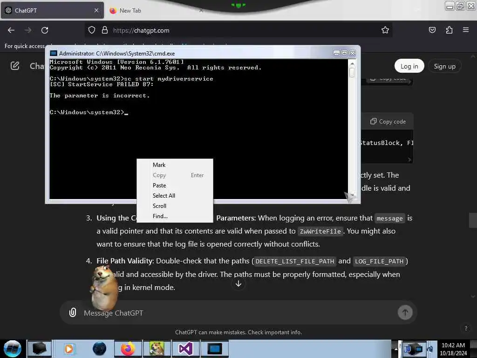Start a new chat with pencil icon
This screenshot has height=358, width=477.
pyautogui.click(x=15, y=66)
